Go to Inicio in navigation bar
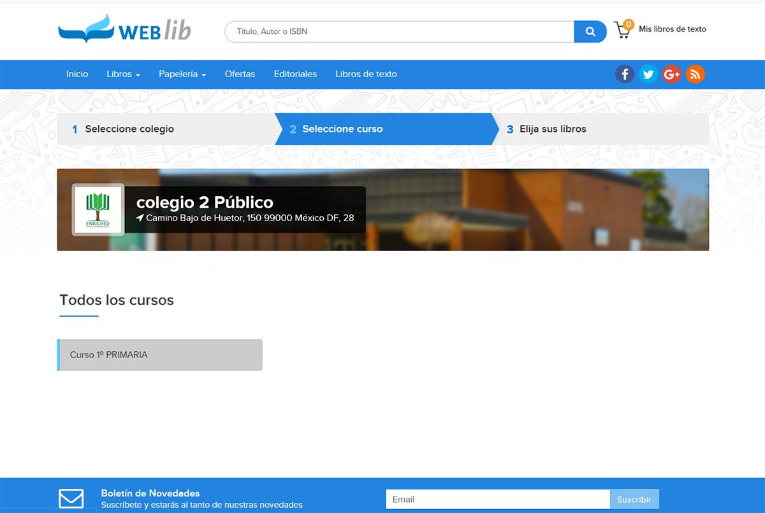Viewport: 765px width, 513px height. point(77,75)
